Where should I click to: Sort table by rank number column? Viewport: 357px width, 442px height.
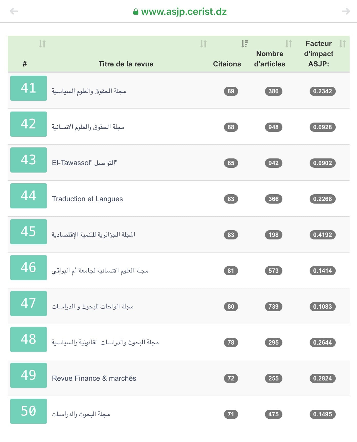pyautogui.click(x=42, y=44)
